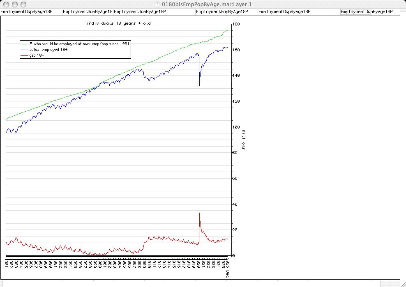The image size is (406, 287).
Task: Click the red gap line's 2020 peak
Action: [200, 213]
